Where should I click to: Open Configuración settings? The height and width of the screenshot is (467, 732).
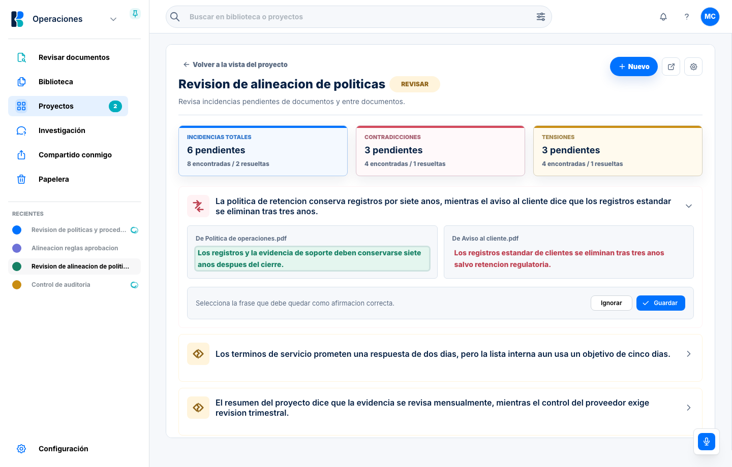pos(68,449)
